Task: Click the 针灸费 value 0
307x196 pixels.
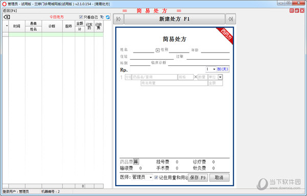Action: pos(213,168)
